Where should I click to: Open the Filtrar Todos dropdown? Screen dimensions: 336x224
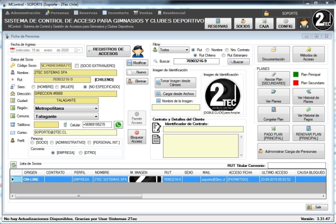174,50
